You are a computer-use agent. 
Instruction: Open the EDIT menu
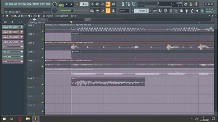(11, 4)
